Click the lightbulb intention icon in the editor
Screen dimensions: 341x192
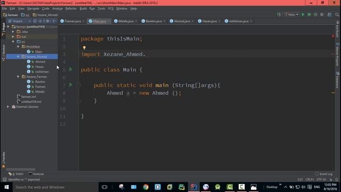84,47
